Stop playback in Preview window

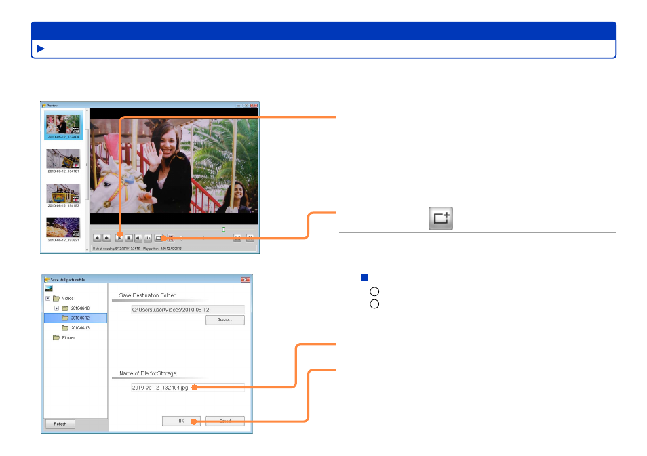point(129,238)
